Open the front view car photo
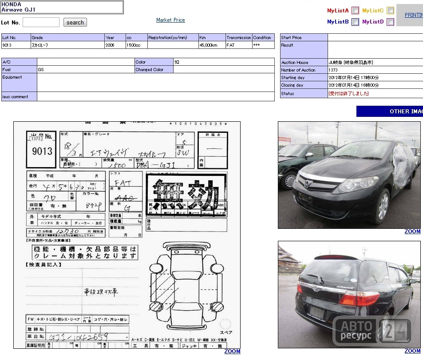 coord(349,175)
